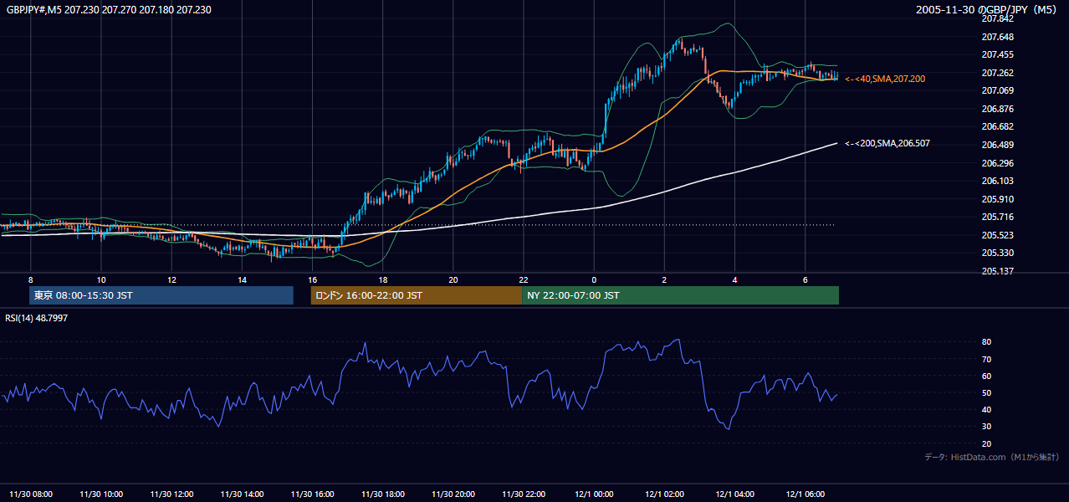The width and height of the screenshot is (1069, 502).
Task: Click RSI axis level 70
Action: point(986,359)
